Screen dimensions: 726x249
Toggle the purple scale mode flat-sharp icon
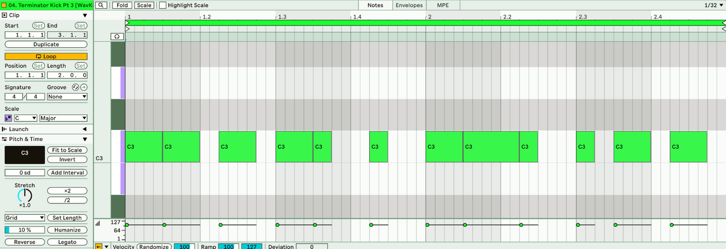pyautogui.click(x=8, y=118)
